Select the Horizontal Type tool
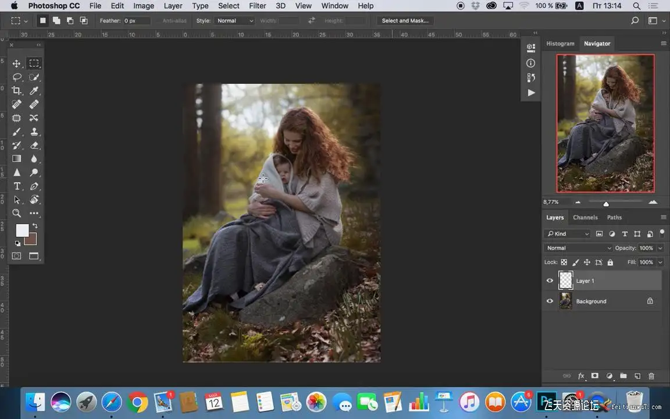This screenshot has height=419, width=670. coord(17,186)
